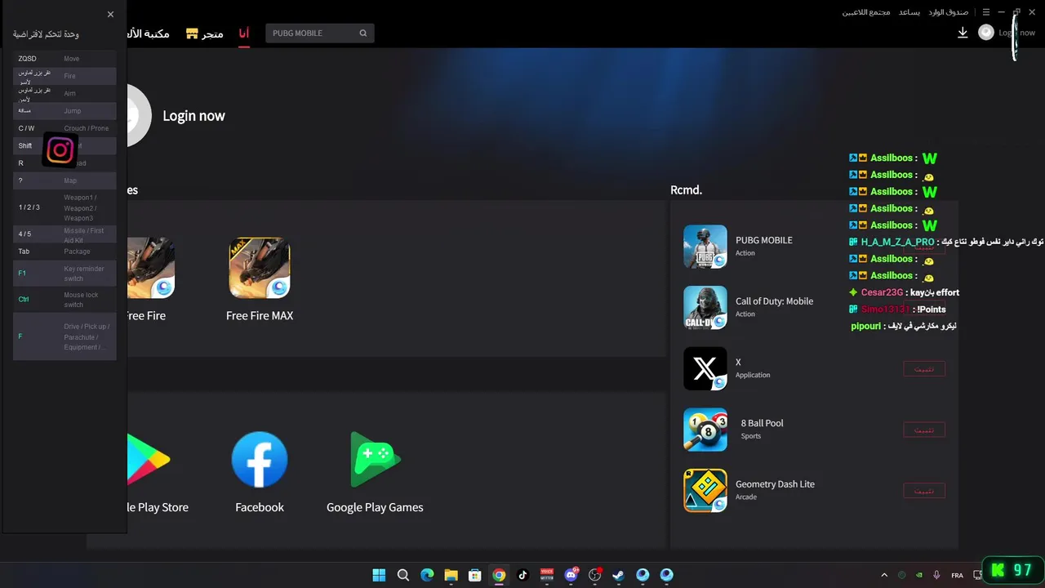This screenshot has width=1045, height=588.
Task: Launch Free Fire MAX game
Action: pyautogui.click(x=260, y=268)
